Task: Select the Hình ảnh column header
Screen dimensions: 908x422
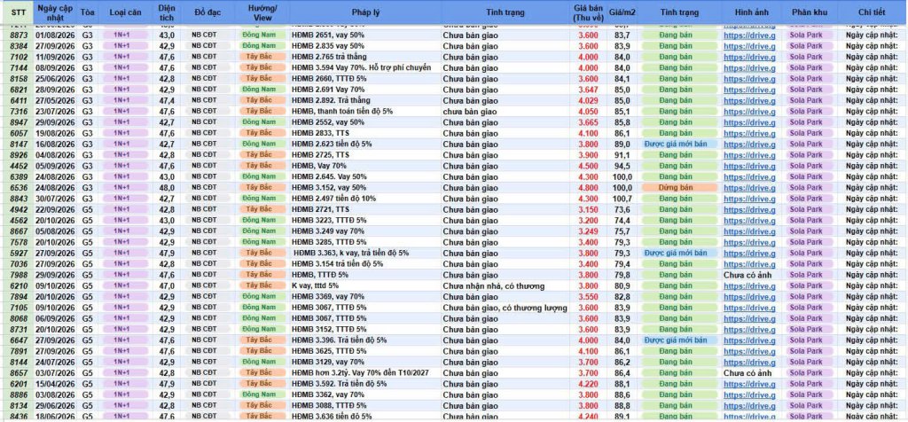Action: click(752, 12)
